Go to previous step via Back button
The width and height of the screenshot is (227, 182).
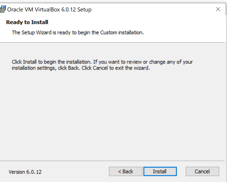tap(125, 171)
